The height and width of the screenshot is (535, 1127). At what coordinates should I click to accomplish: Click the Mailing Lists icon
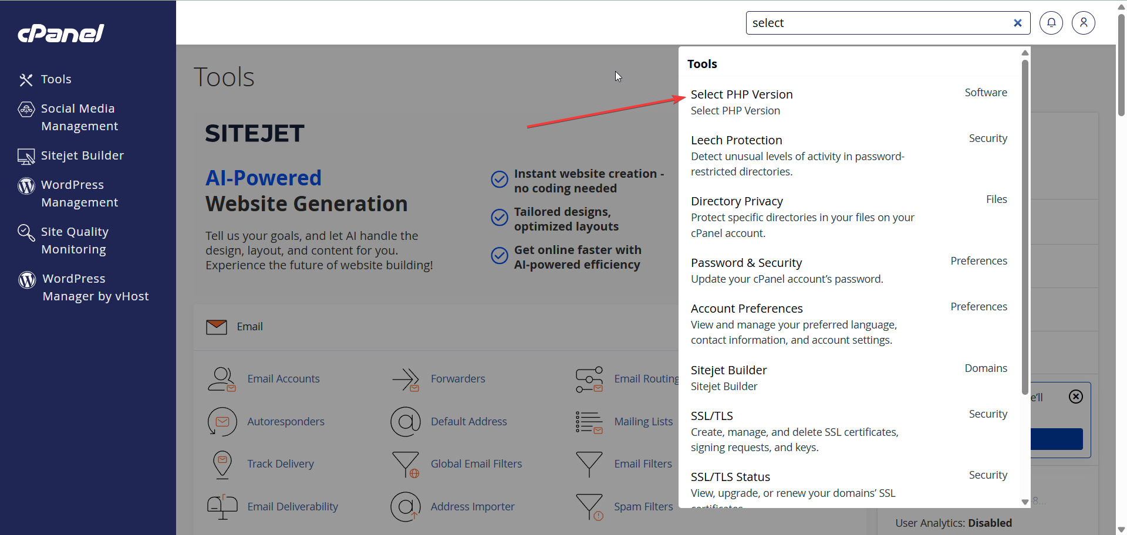(589, 422)
